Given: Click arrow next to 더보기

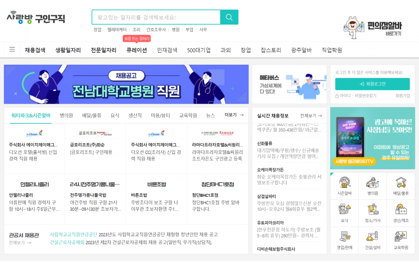Looking at the screenshot, I should (x=241, y=115).
